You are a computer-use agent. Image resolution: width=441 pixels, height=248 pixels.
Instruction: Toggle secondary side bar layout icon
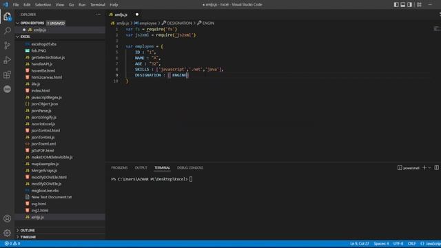pyautogui.click(x=409, y=5)
